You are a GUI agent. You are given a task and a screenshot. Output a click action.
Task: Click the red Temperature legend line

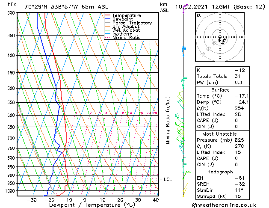[108, 15]
